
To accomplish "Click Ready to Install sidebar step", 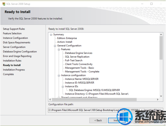I will 12,65.
